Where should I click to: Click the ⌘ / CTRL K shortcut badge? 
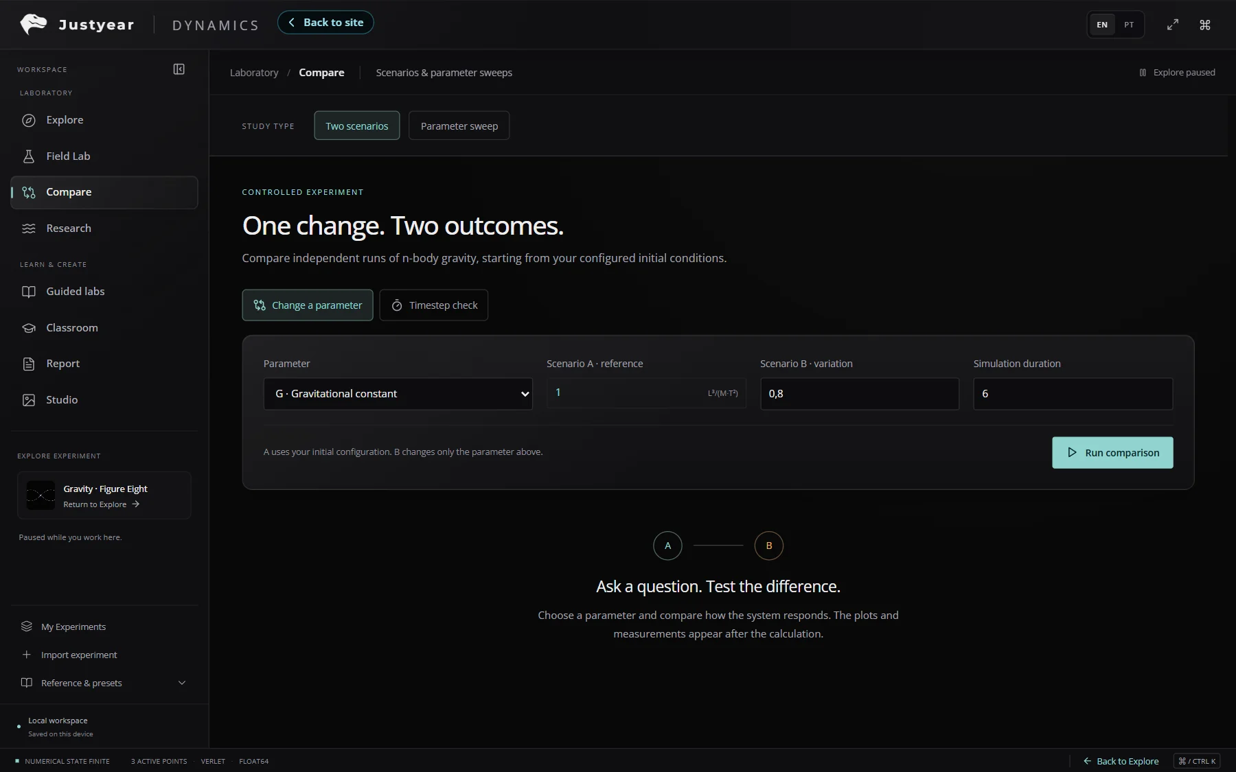pyautogui.click(x=1197, y=761)
